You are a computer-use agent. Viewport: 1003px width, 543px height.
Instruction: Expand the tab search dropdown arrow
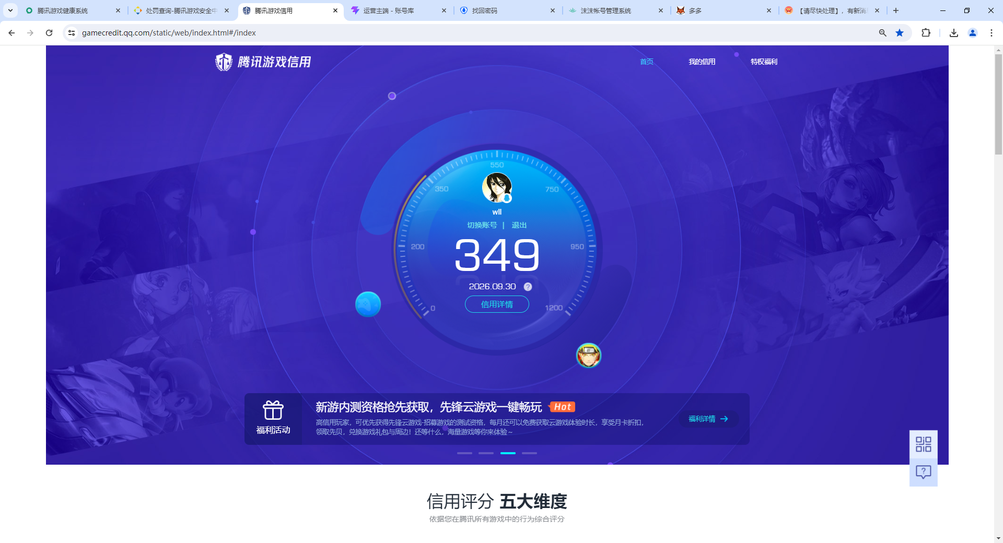click(10, 10)
